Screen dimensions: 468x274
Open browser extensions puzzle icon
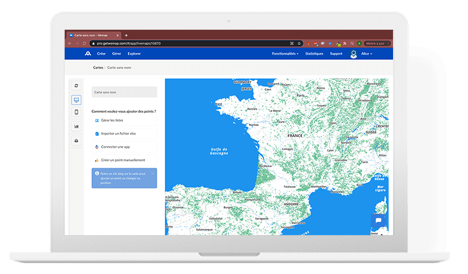[345, 43]
